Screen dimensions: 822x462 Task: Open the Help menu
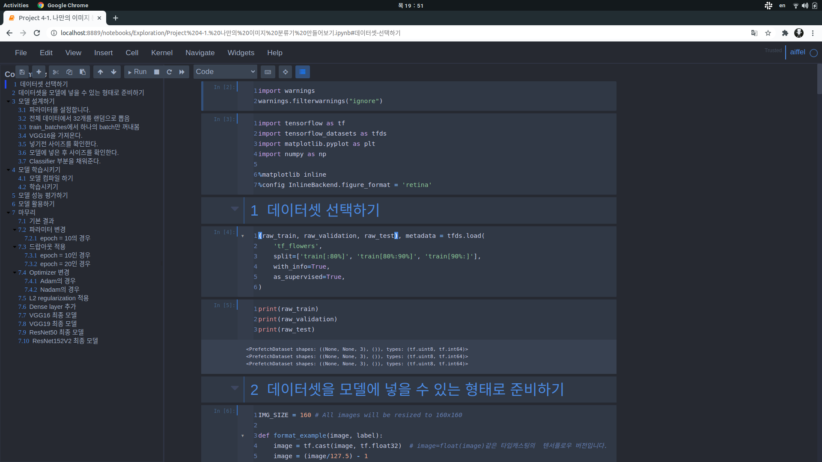pos(275,53)
